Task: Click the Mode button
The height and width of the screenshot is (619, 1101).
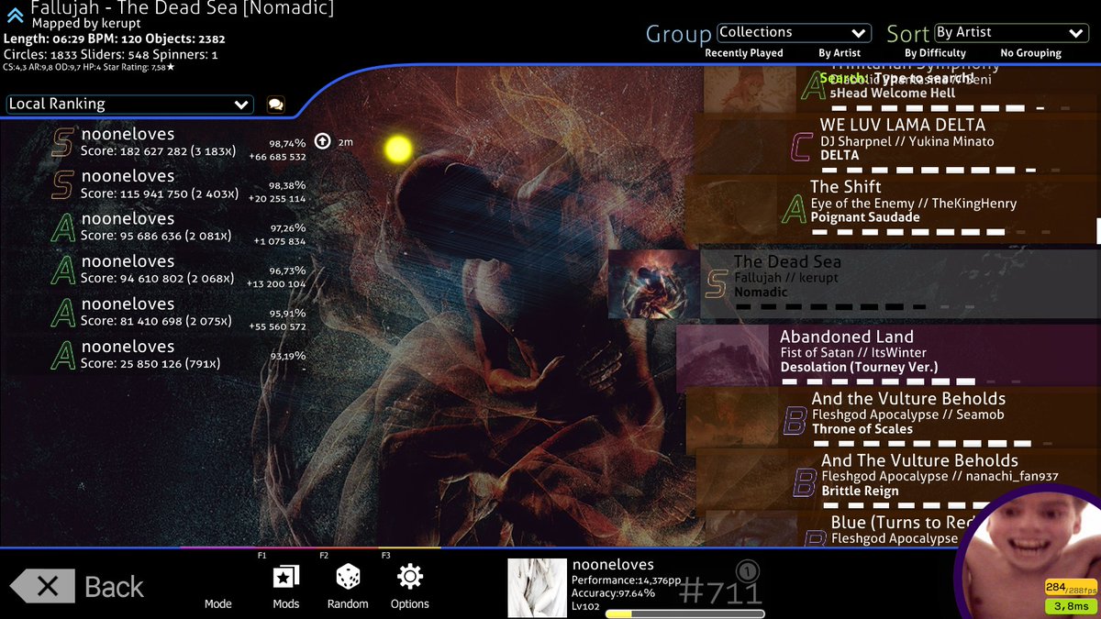Action: (217, 603)
